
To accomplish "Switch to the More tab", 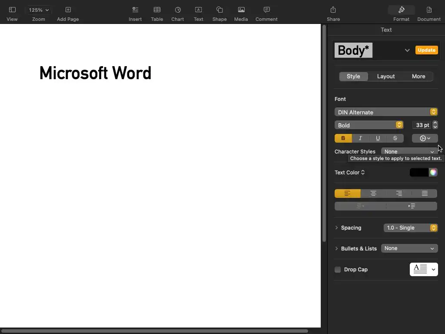I will click(x=418, y=77).
